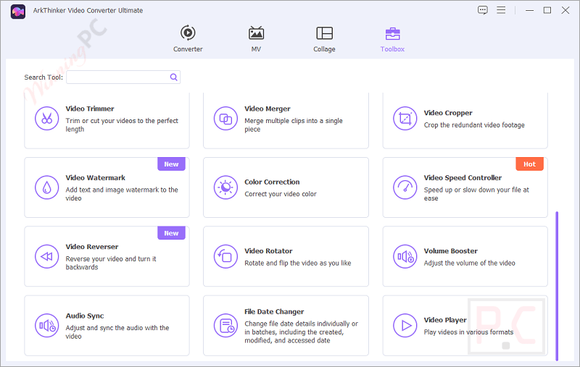Click the Video Reverser rewind icon

(x=46, y=256)
